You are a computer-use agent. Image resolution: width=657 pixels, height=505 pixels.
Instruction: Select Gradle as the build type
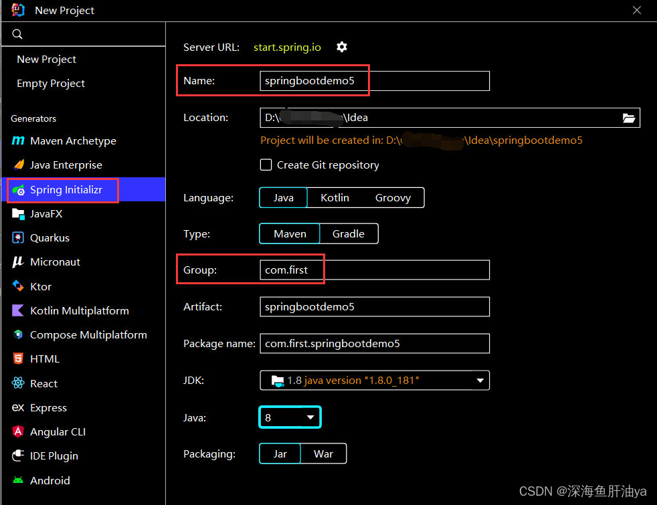(349, 233)
